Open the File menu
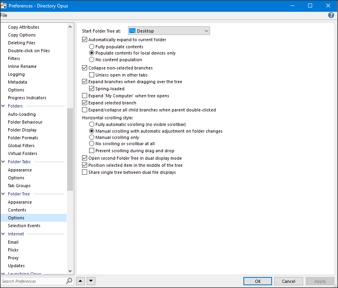This screenshot has height=288, width=338. [x=4, y=15]
